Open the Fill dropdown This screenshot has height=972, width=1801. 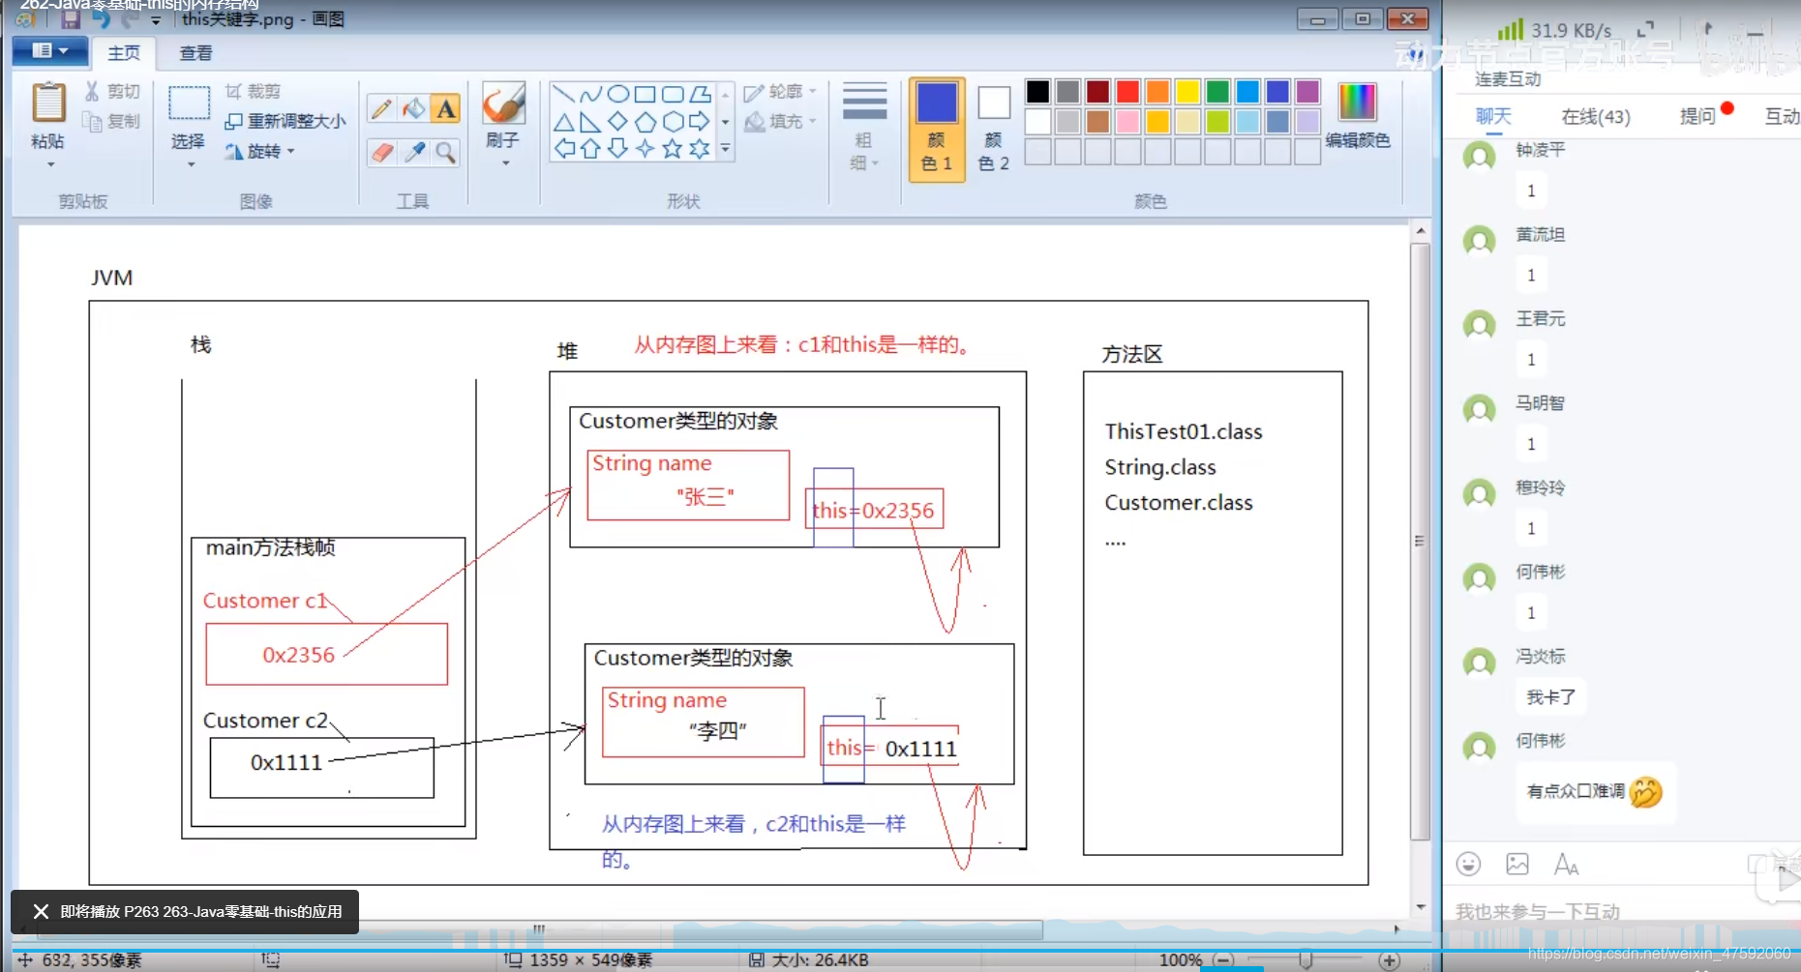[780, 122]
